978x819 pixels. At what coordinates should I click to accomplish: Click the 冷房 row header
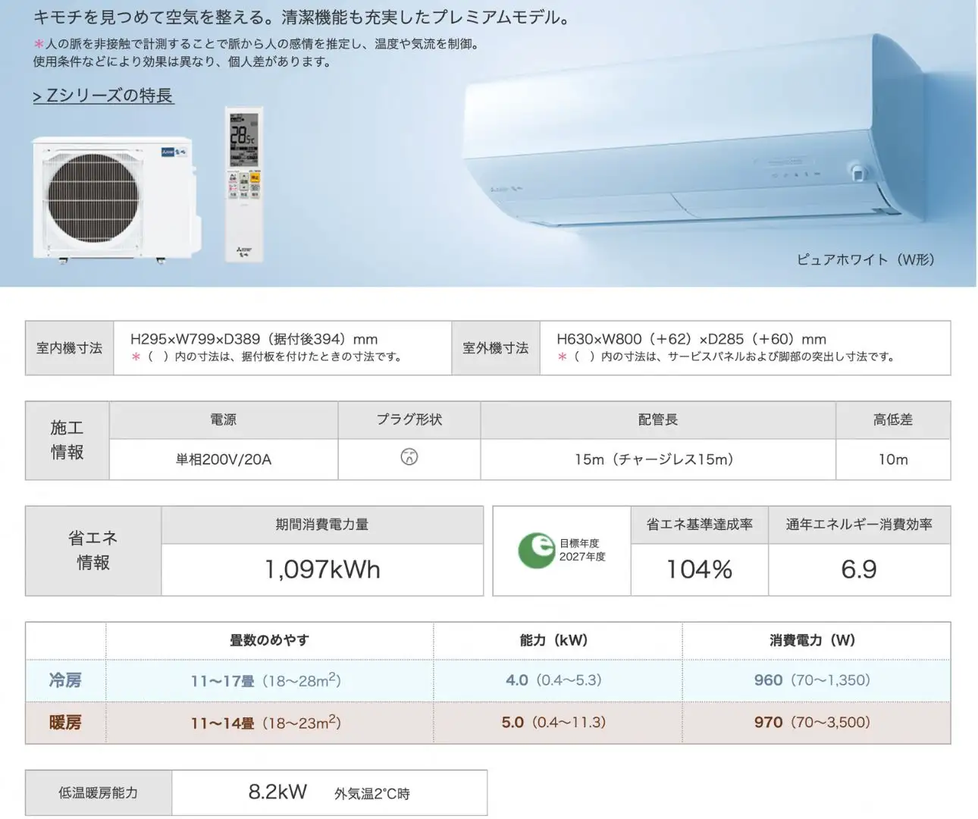pyautogui.click(x=65, y=680)
